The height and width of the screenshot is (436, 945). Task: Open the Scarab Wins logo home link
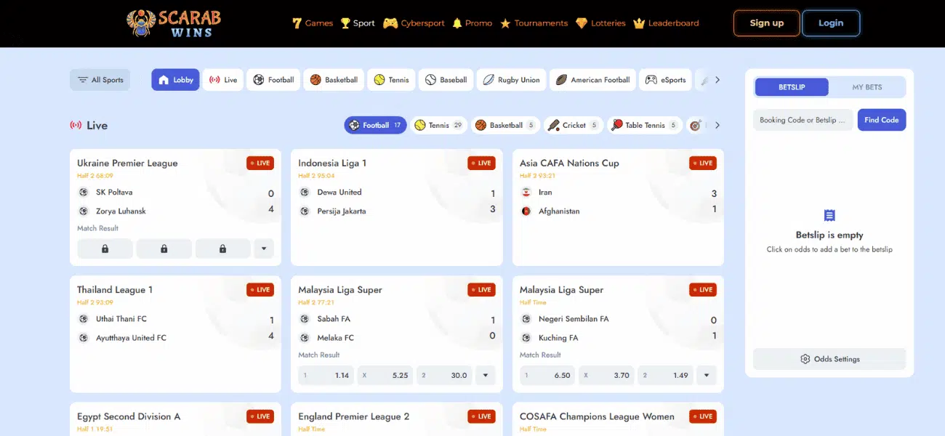[173, 23]
